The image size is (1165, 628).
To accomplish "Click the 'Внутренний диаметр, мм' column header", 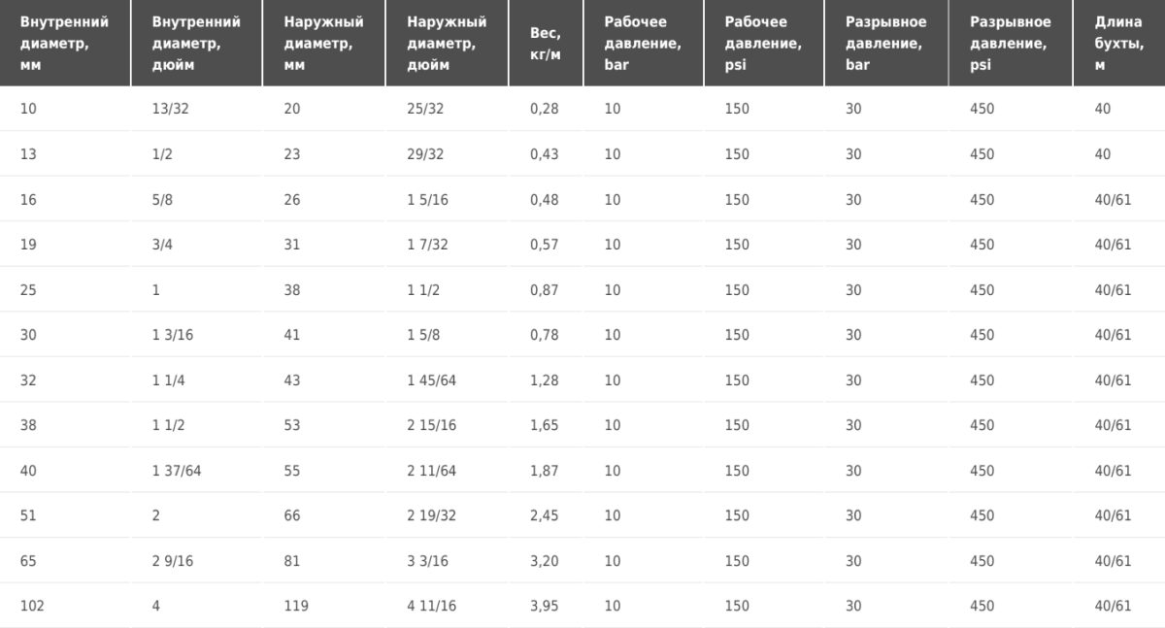I will (65, 44).
